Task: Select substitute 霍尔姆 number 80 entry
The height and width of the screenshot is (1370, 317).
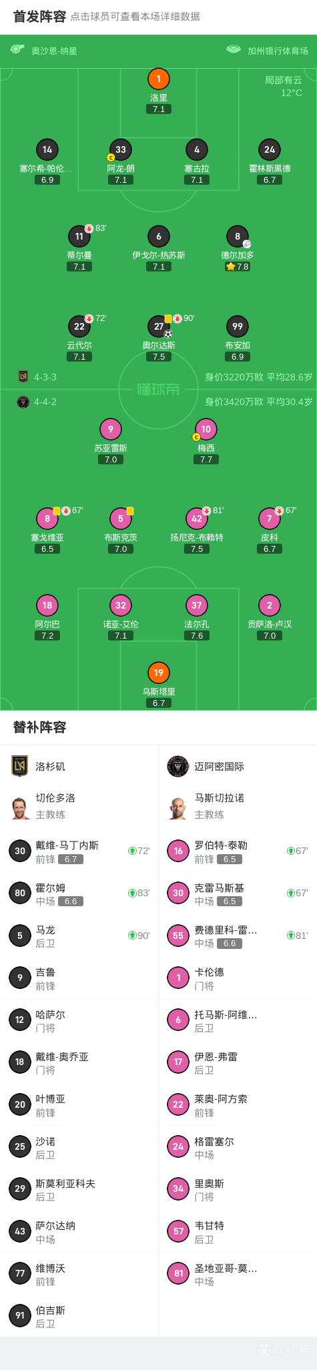Action: (79, 893)
